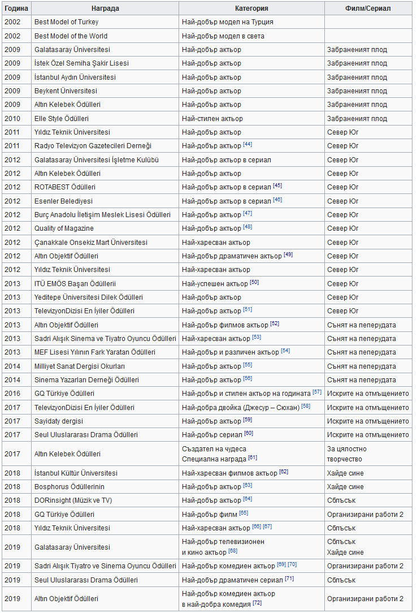Screen dimensions: 417x613
Task: Select Esenler Belediyesi cell
Action: click(x=105, y=201)
